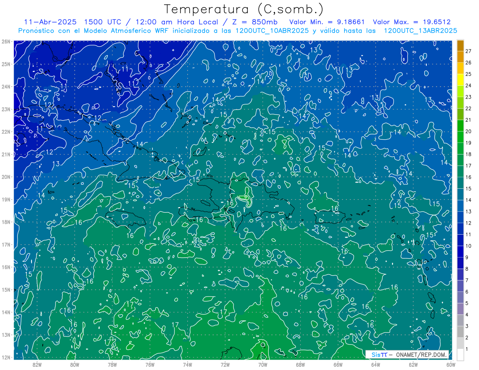
Task: Click the colorbar scale label 1
Action: 467,349
